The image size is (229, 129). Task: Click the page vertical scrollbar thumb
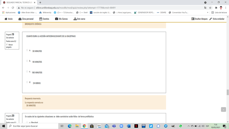228,92
